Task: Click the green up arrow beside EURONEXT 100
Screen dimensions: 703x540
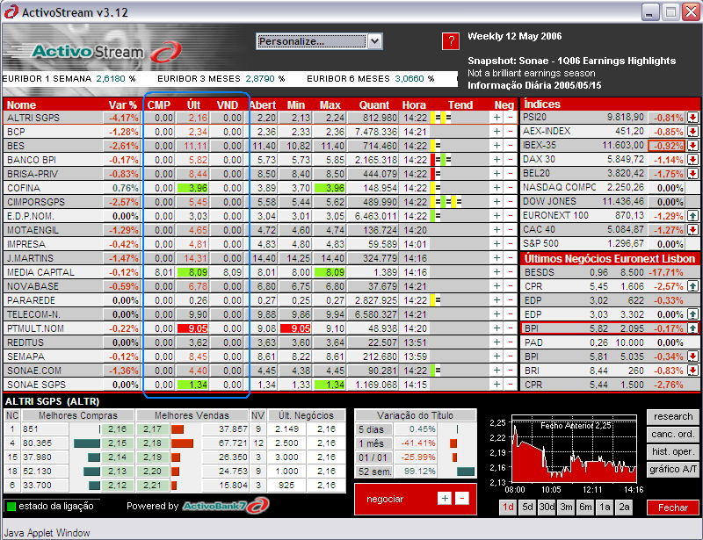Action: (692, 216)
